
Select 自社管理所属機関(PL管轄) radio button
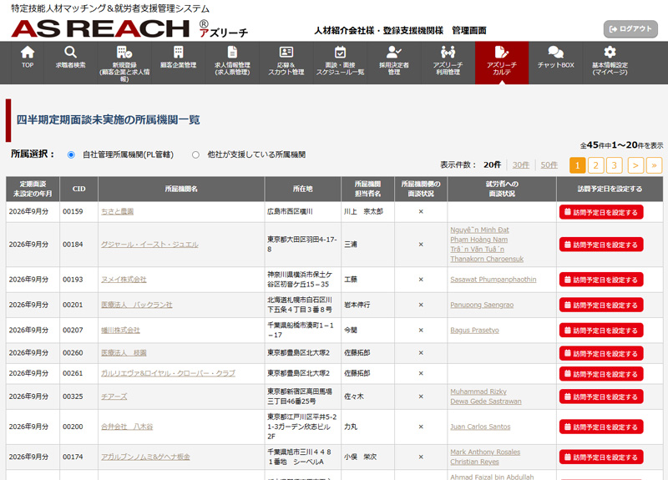pyautogui.click(x=71, y=154)
